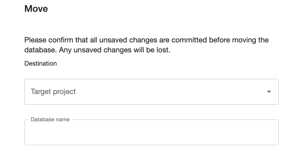The width and height of the screenshot is (299, 153).
Task: Expand the Target project combo box
Action: click(x=151, y=92)
